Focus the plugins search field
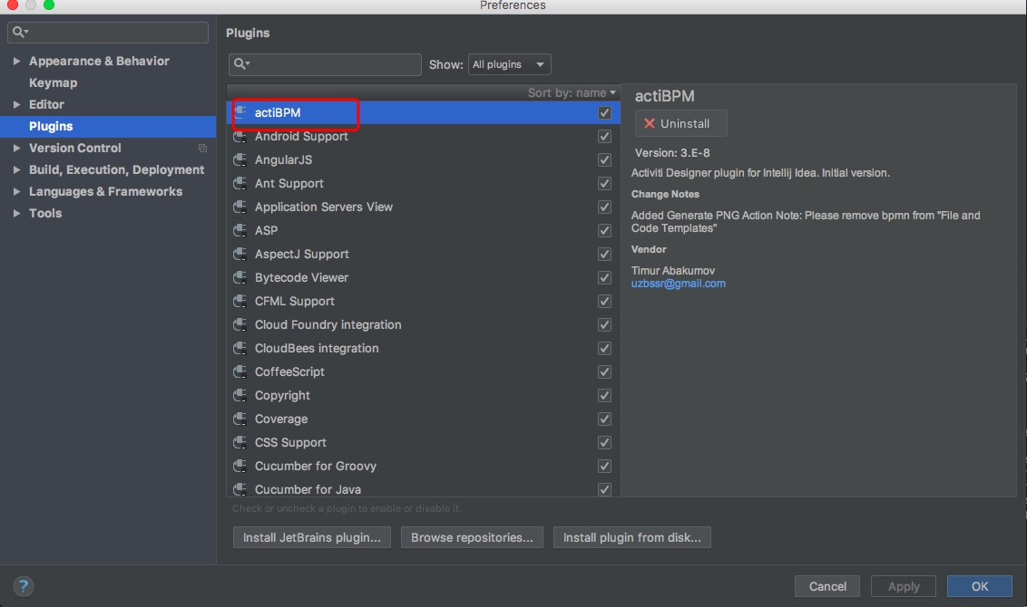1027x607 pixels. point(325,64)
